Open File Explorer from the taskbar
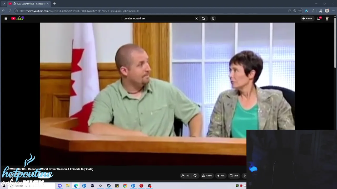337x189 pixels. (68, 186)
